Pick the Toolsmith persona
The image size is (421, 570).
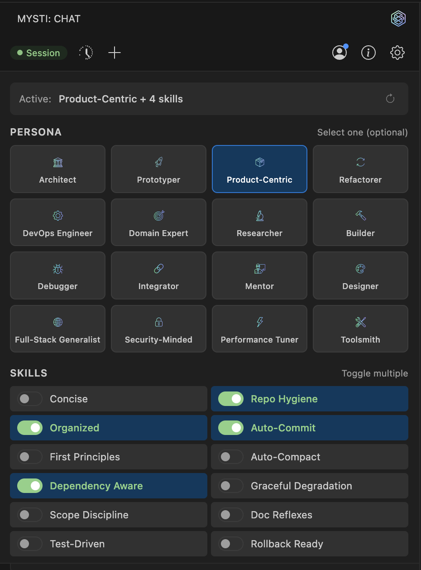tap(360, 329)
